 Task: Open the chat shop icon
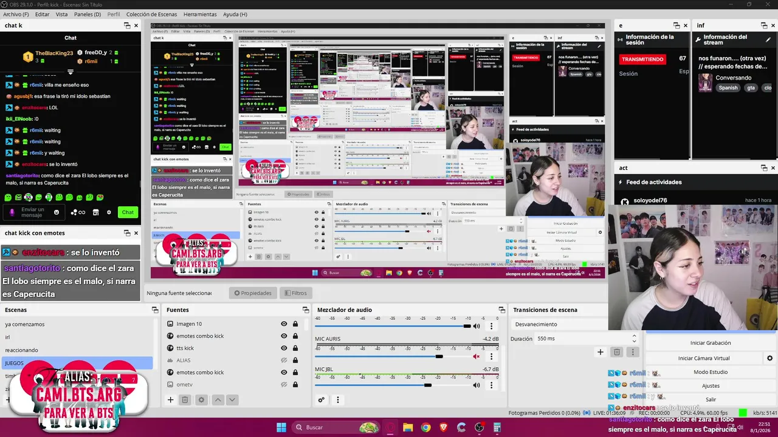coord(95,212)
